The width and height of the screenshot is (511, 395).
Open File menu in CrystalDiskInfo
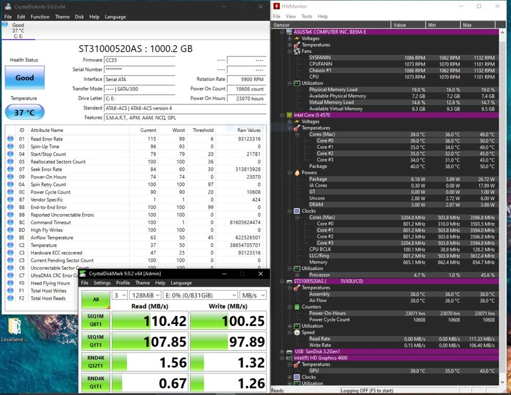pyautogui.click(x=8, y=16)
